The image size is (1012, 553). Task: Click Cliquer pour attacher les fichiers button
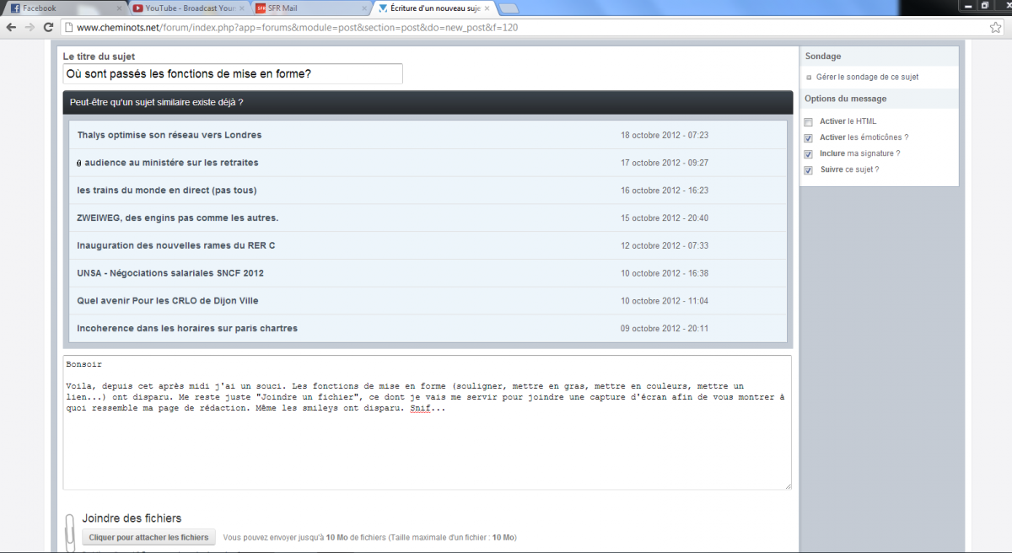[148, 537]
